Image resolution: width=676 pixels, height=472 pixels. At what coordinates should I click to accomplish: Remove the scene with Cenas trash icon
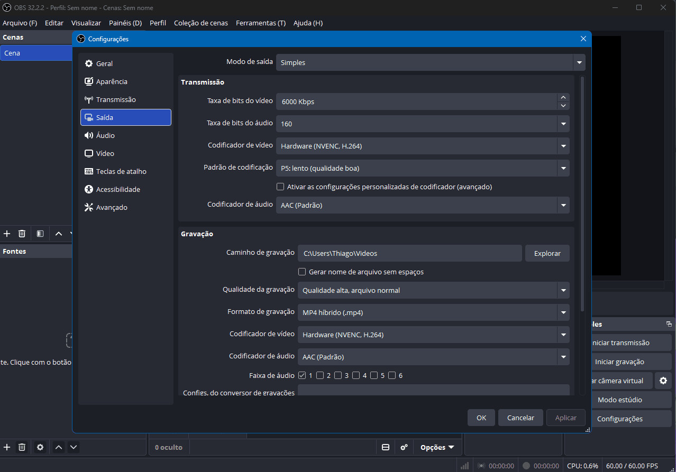tap(22, 234)
